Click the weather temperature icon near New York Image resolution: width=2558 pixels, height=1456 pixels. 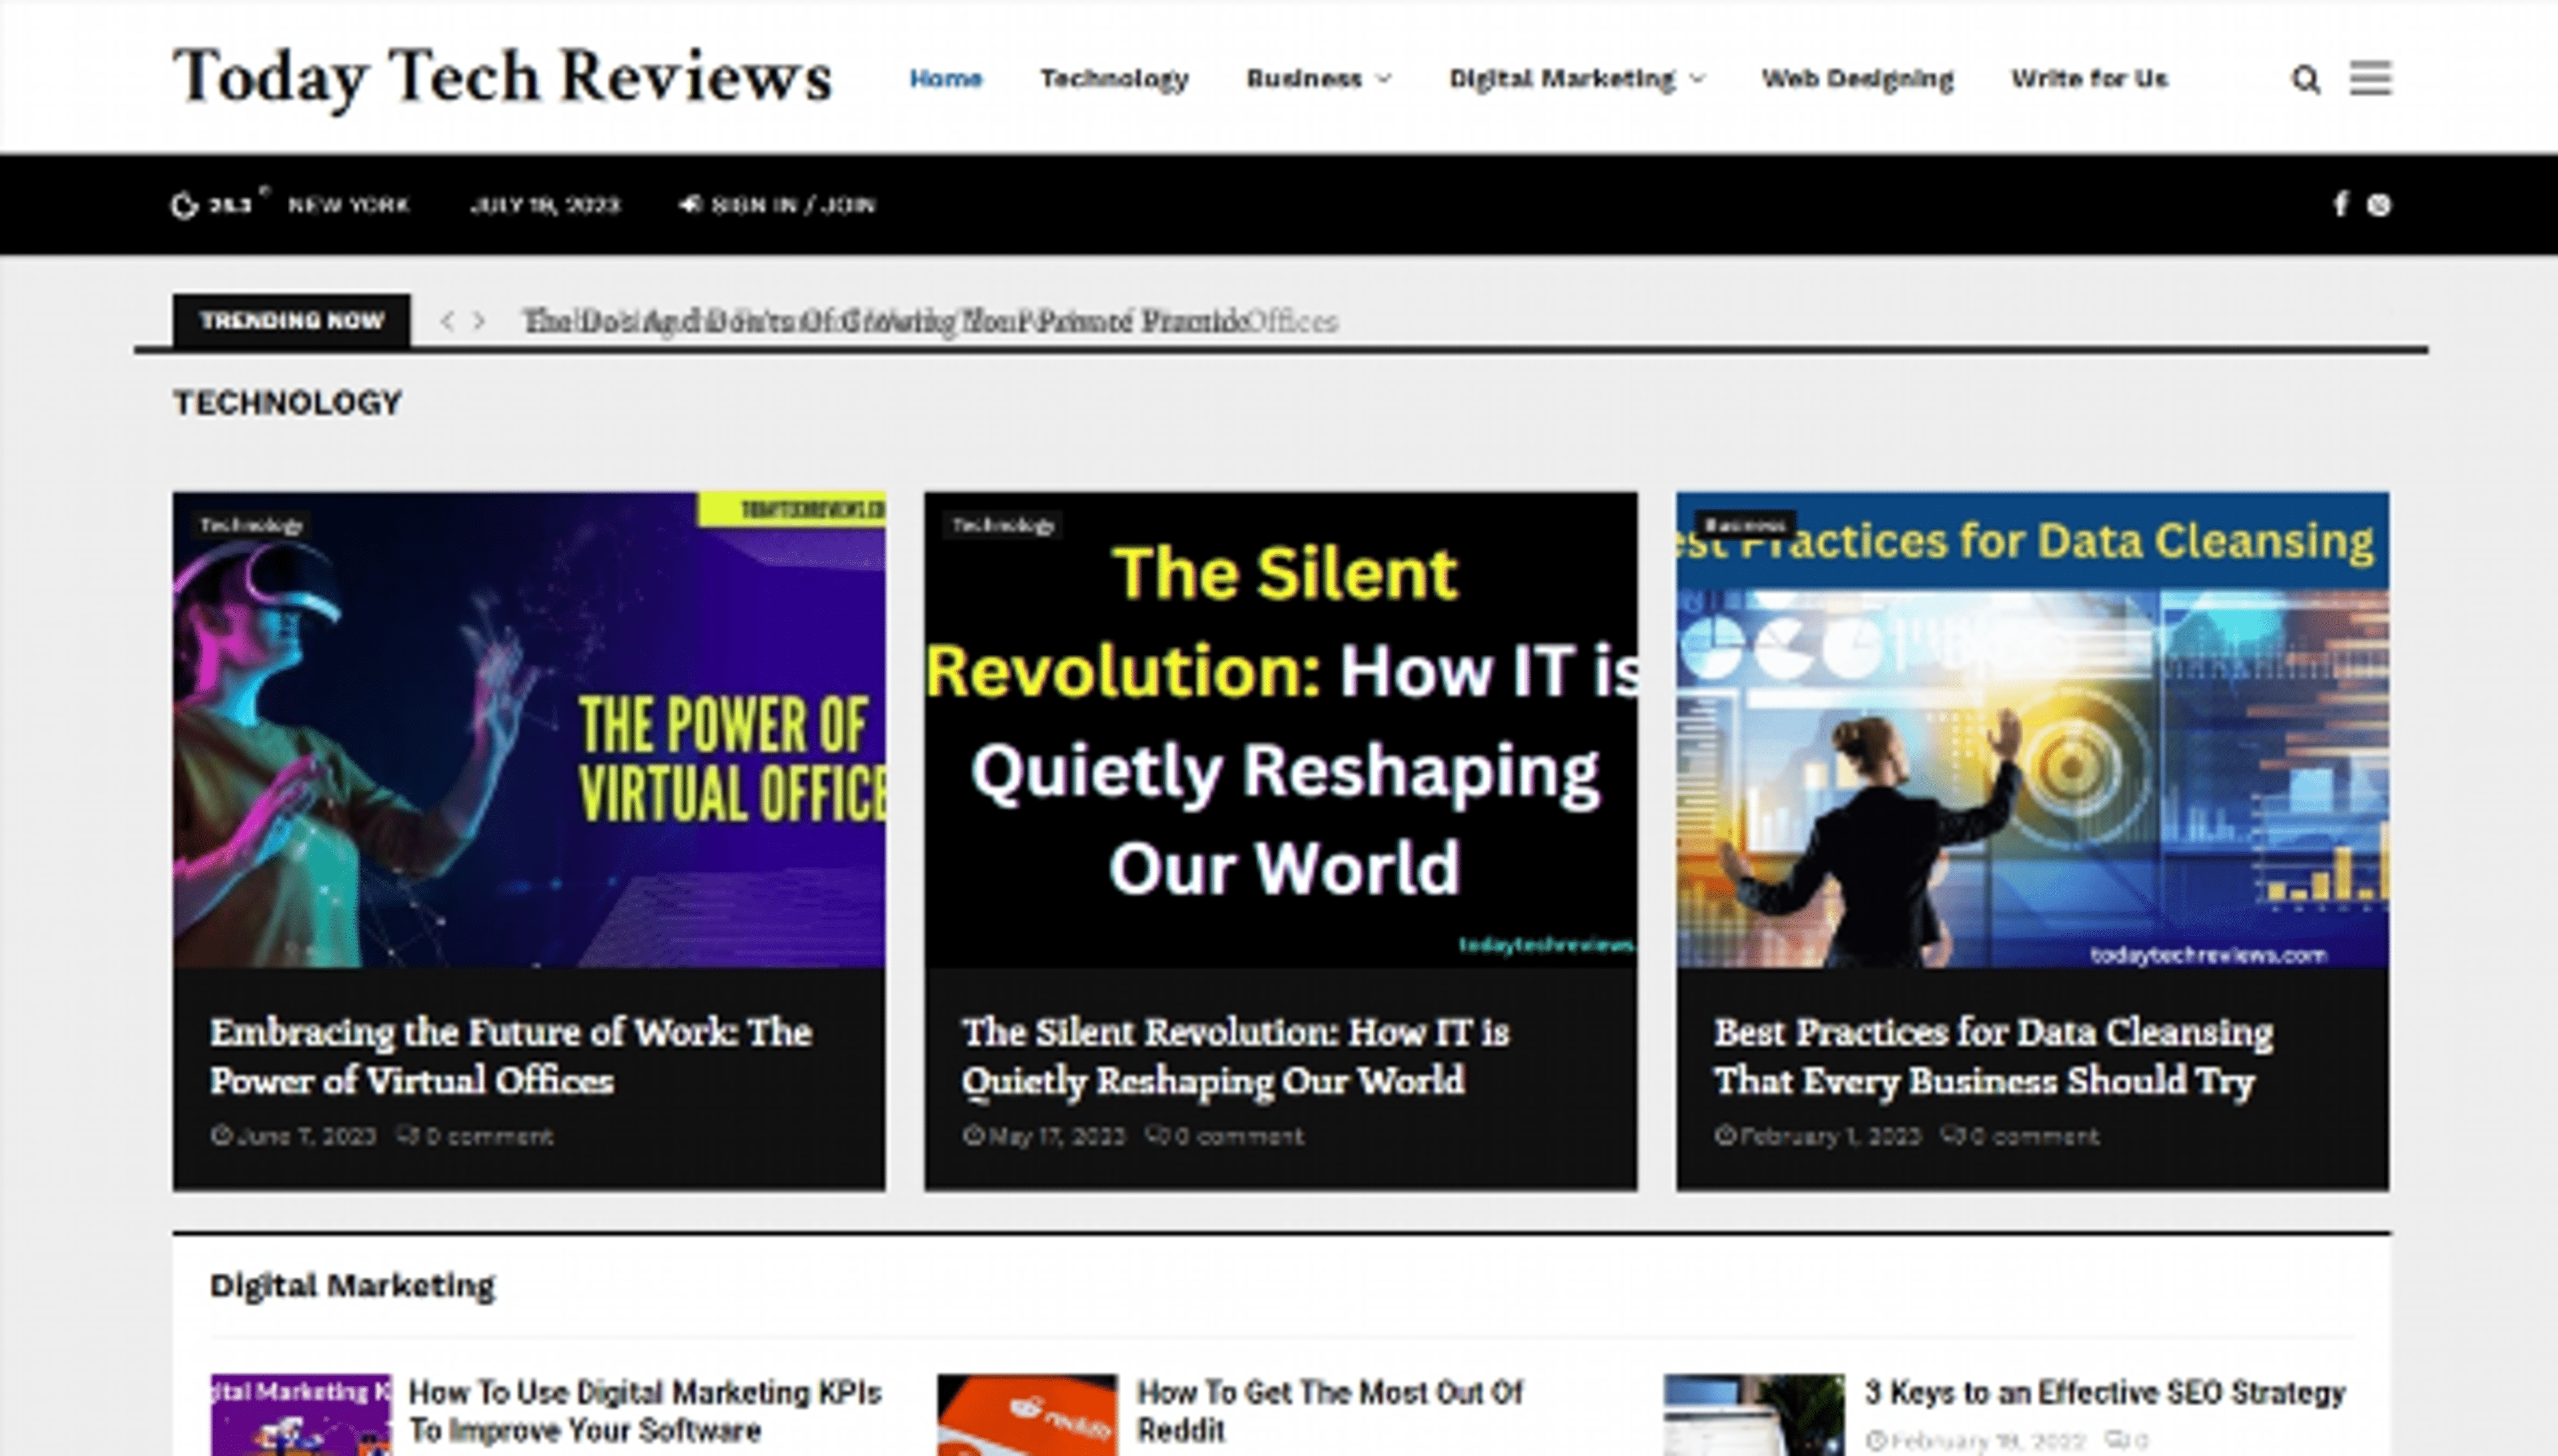tap(186, 204)
